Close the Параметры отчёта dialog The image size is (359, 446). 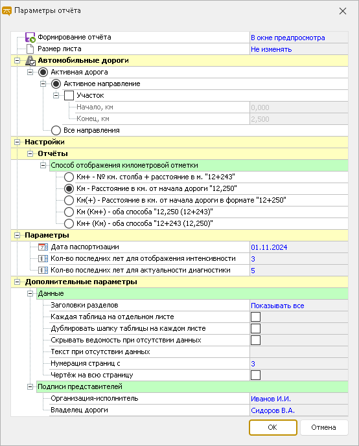pos(343,11)
